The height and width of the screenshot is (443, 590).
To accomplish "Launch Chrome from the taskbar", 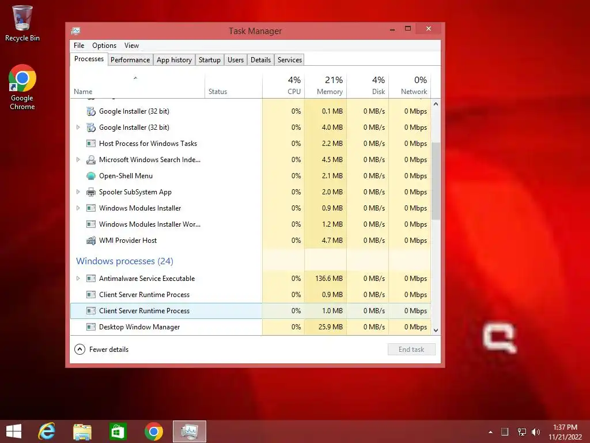I will (153, 431).
